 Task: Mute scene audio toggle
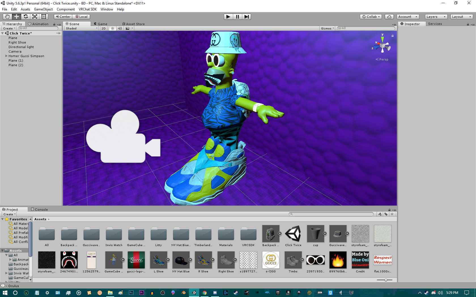coord(120,28)
